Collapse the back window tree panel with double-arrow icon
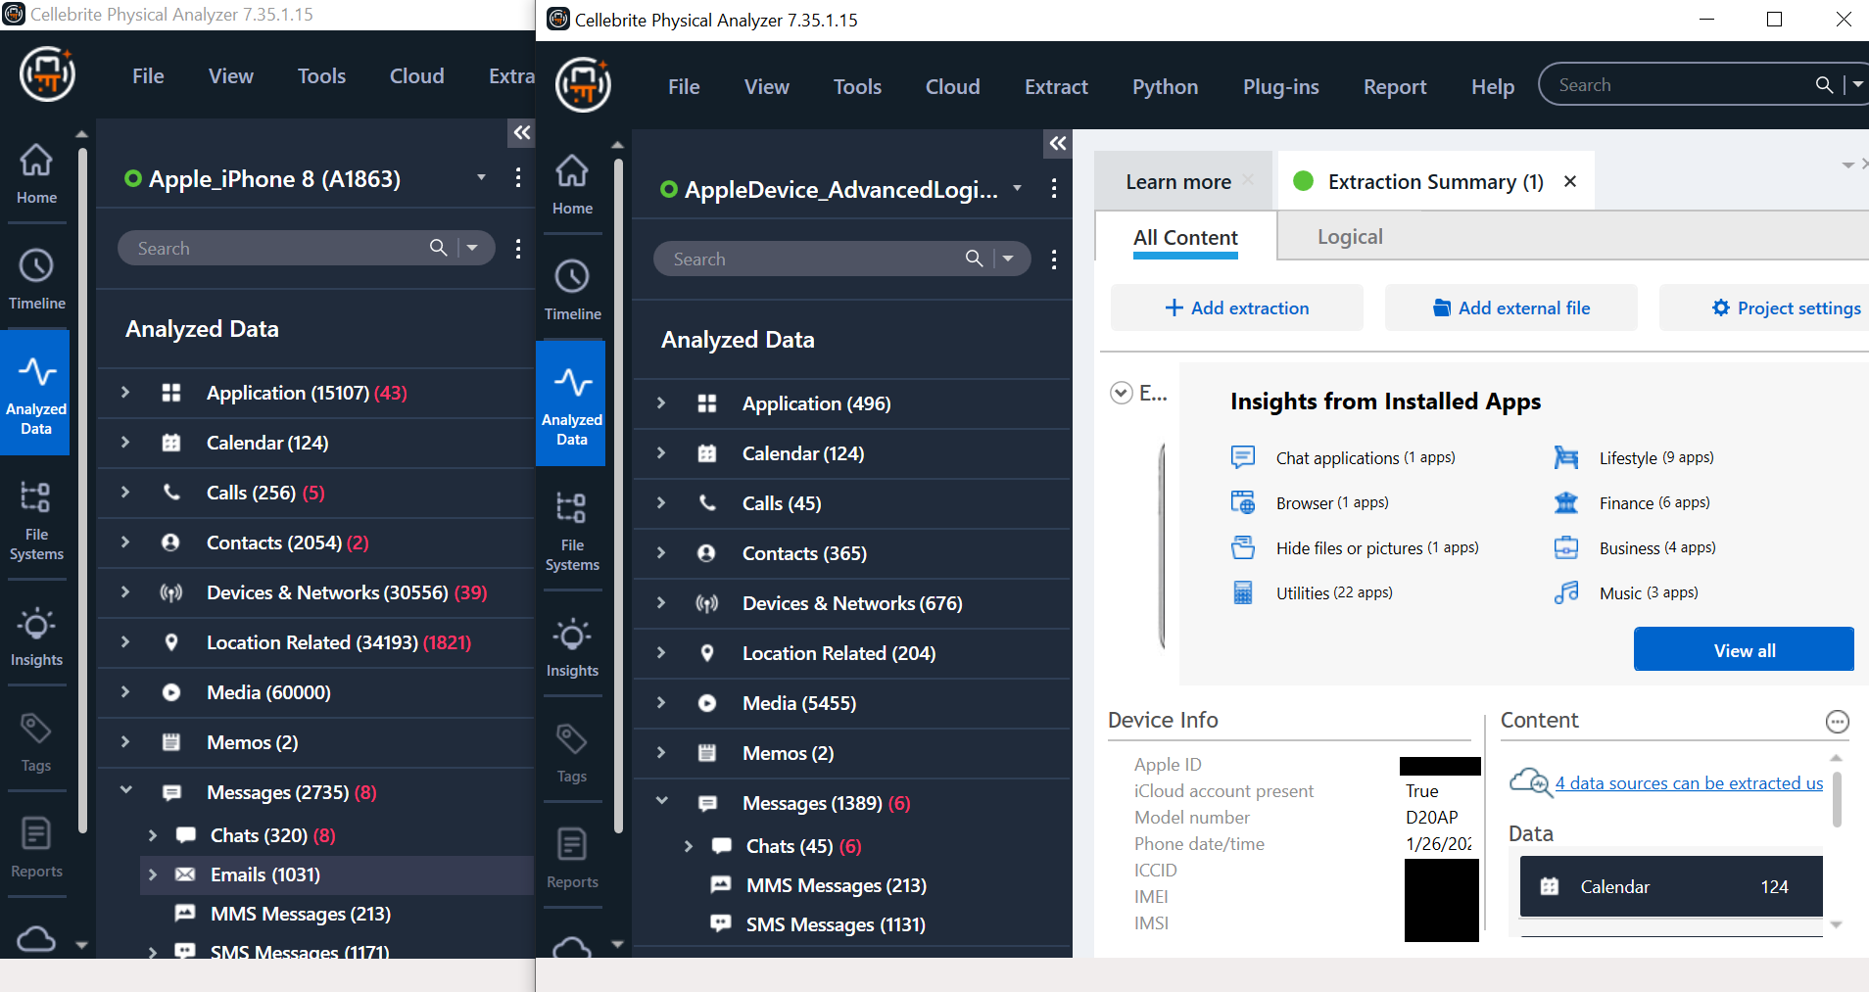This screenshot has width=1869, height=992. [x=522, y=132]
